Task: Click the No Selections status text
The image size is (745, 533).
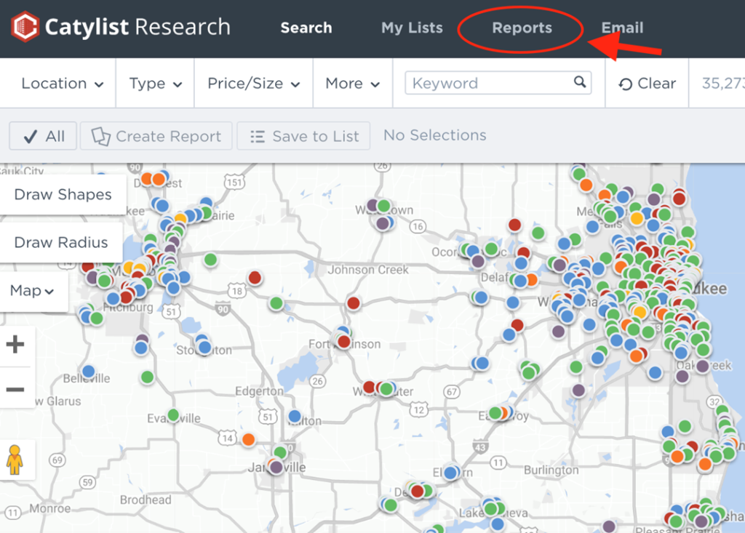Action: [435, 135]
